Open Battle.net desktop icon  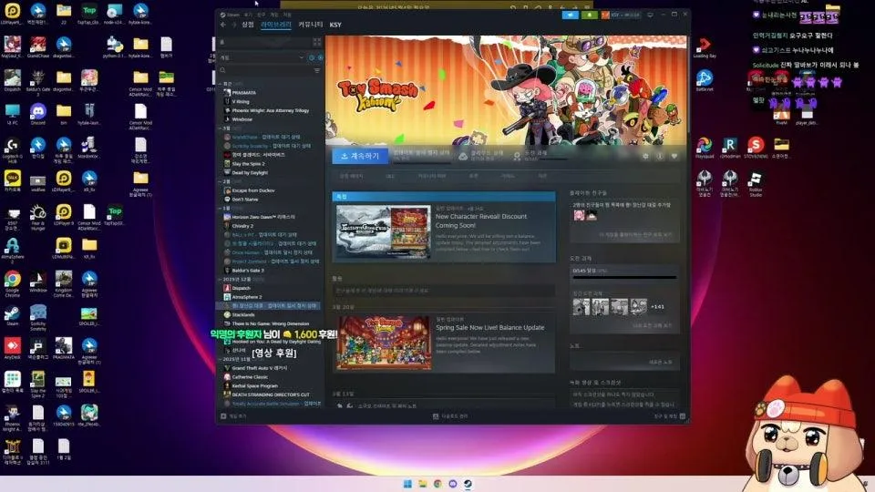click(705, 81)
